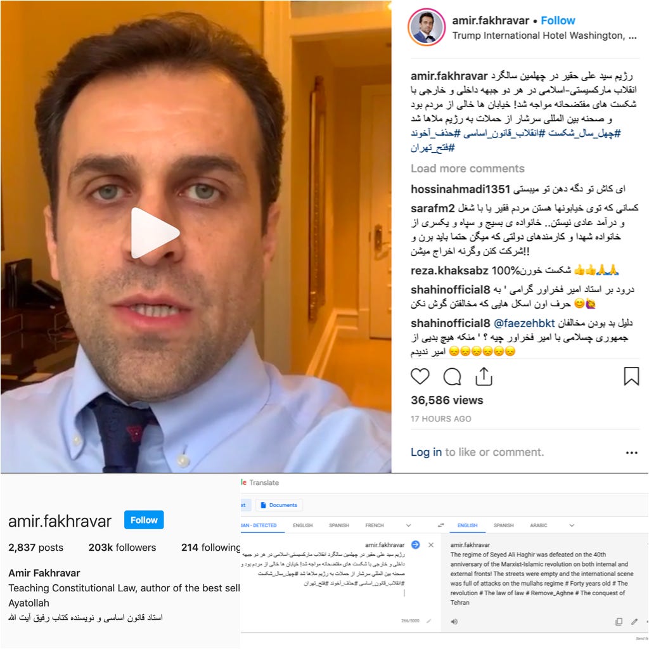Play the video with the play button

(155, 233)
